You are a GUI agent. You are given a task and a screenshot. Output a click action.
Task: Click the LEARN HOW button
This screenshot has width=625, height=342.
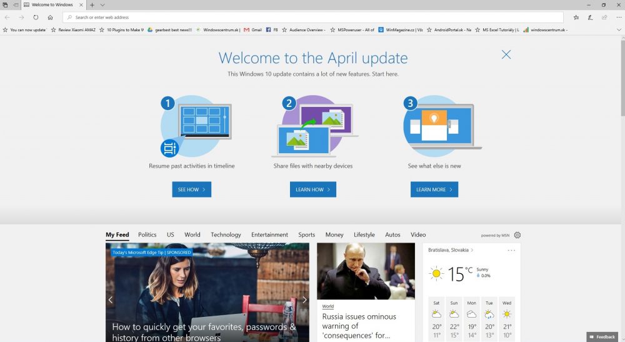click(313, 189)
